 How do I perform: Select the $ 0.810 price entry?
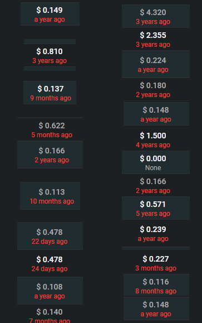(50, 56)
